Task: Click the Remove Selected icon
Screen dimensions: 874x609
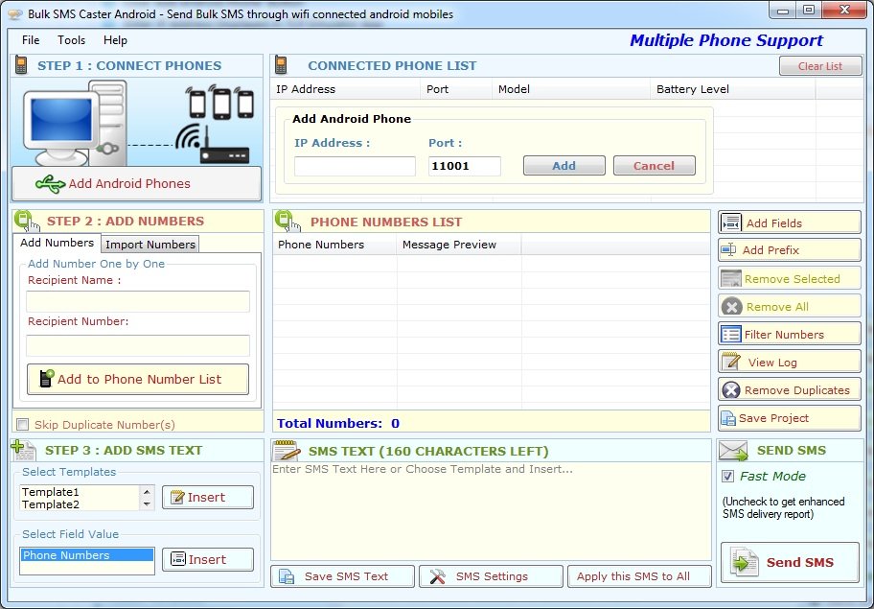Action: pos(731,278)
